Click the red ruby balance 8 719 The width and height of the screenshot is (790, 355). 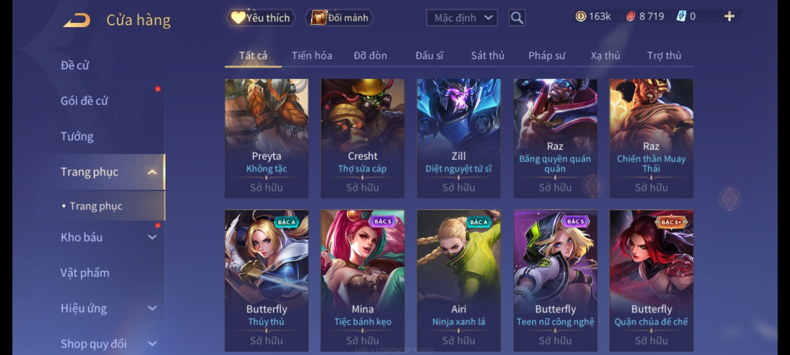645,16
